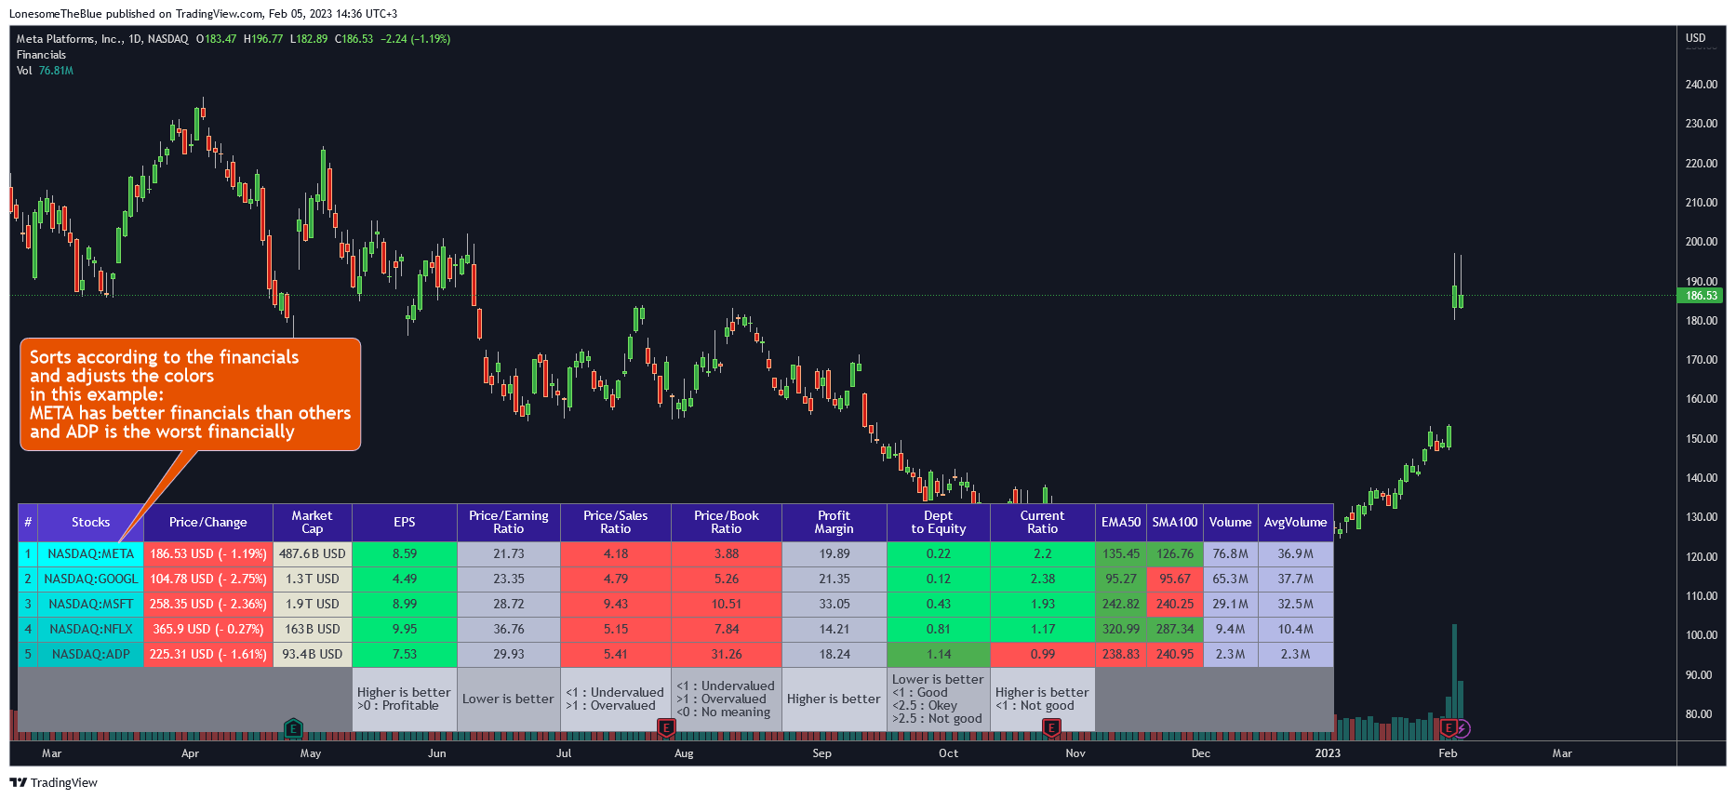The height and width of the screenshot is (799, 1736).
Task: Click the Volume value 76.8M
Action: [x=1231, y=554]
